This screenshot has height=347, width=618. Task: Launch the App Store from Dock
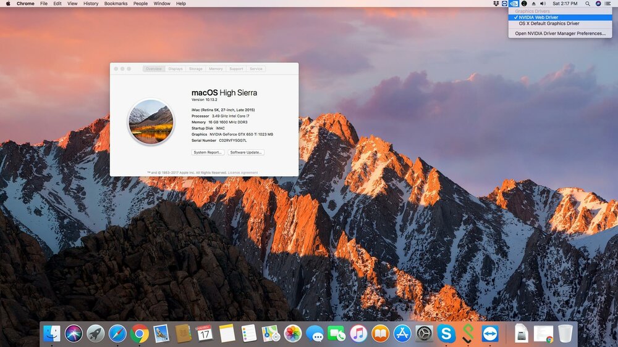(x=402, y=333)
